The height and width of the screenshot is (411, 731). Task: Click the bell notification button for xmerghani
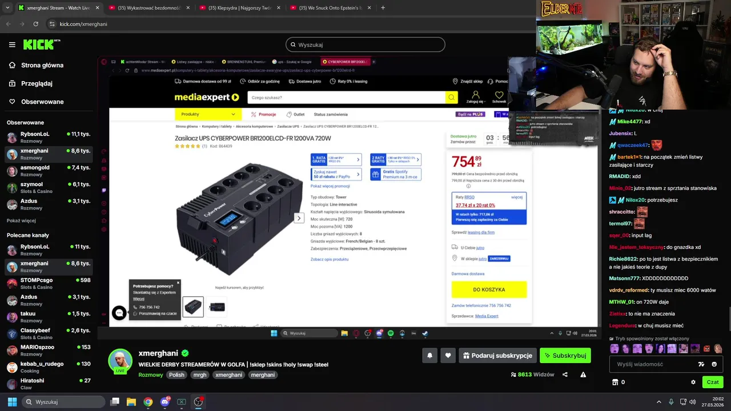pos(429,356)
